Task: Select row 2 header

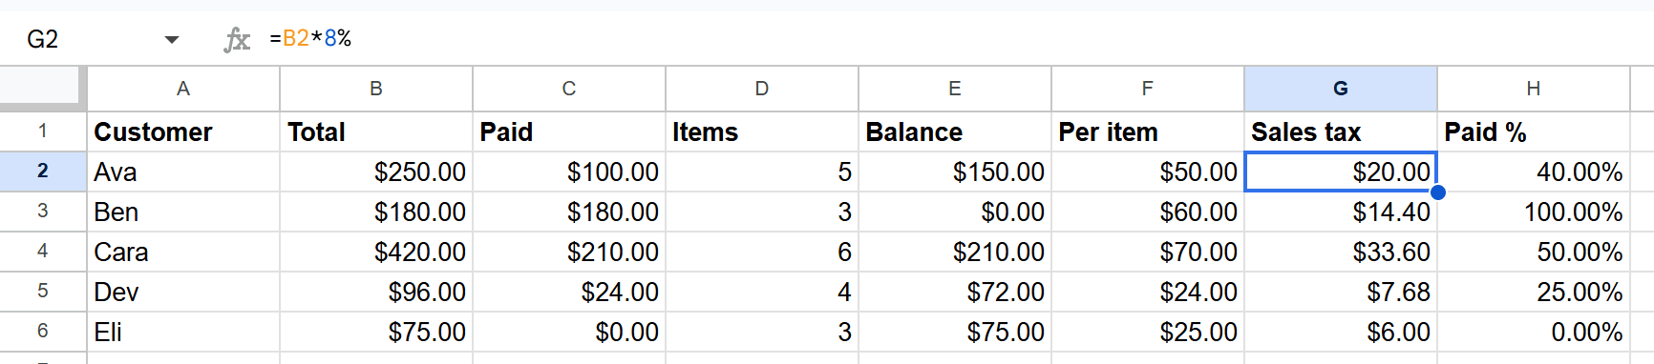Action: click(x=43, y=172)
